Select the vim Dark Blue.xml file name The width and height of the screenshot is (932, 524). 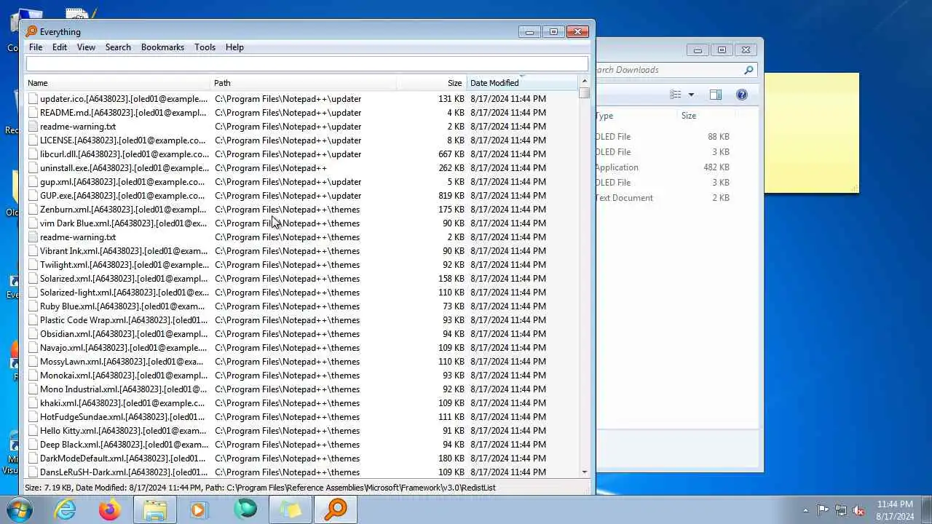click(x=124, y=223)
